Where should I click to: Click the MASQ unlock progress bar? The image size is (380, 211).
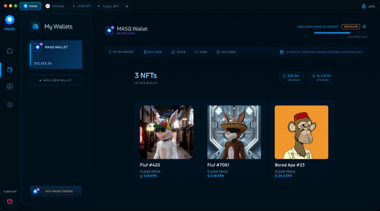click(x=339, y=32)
